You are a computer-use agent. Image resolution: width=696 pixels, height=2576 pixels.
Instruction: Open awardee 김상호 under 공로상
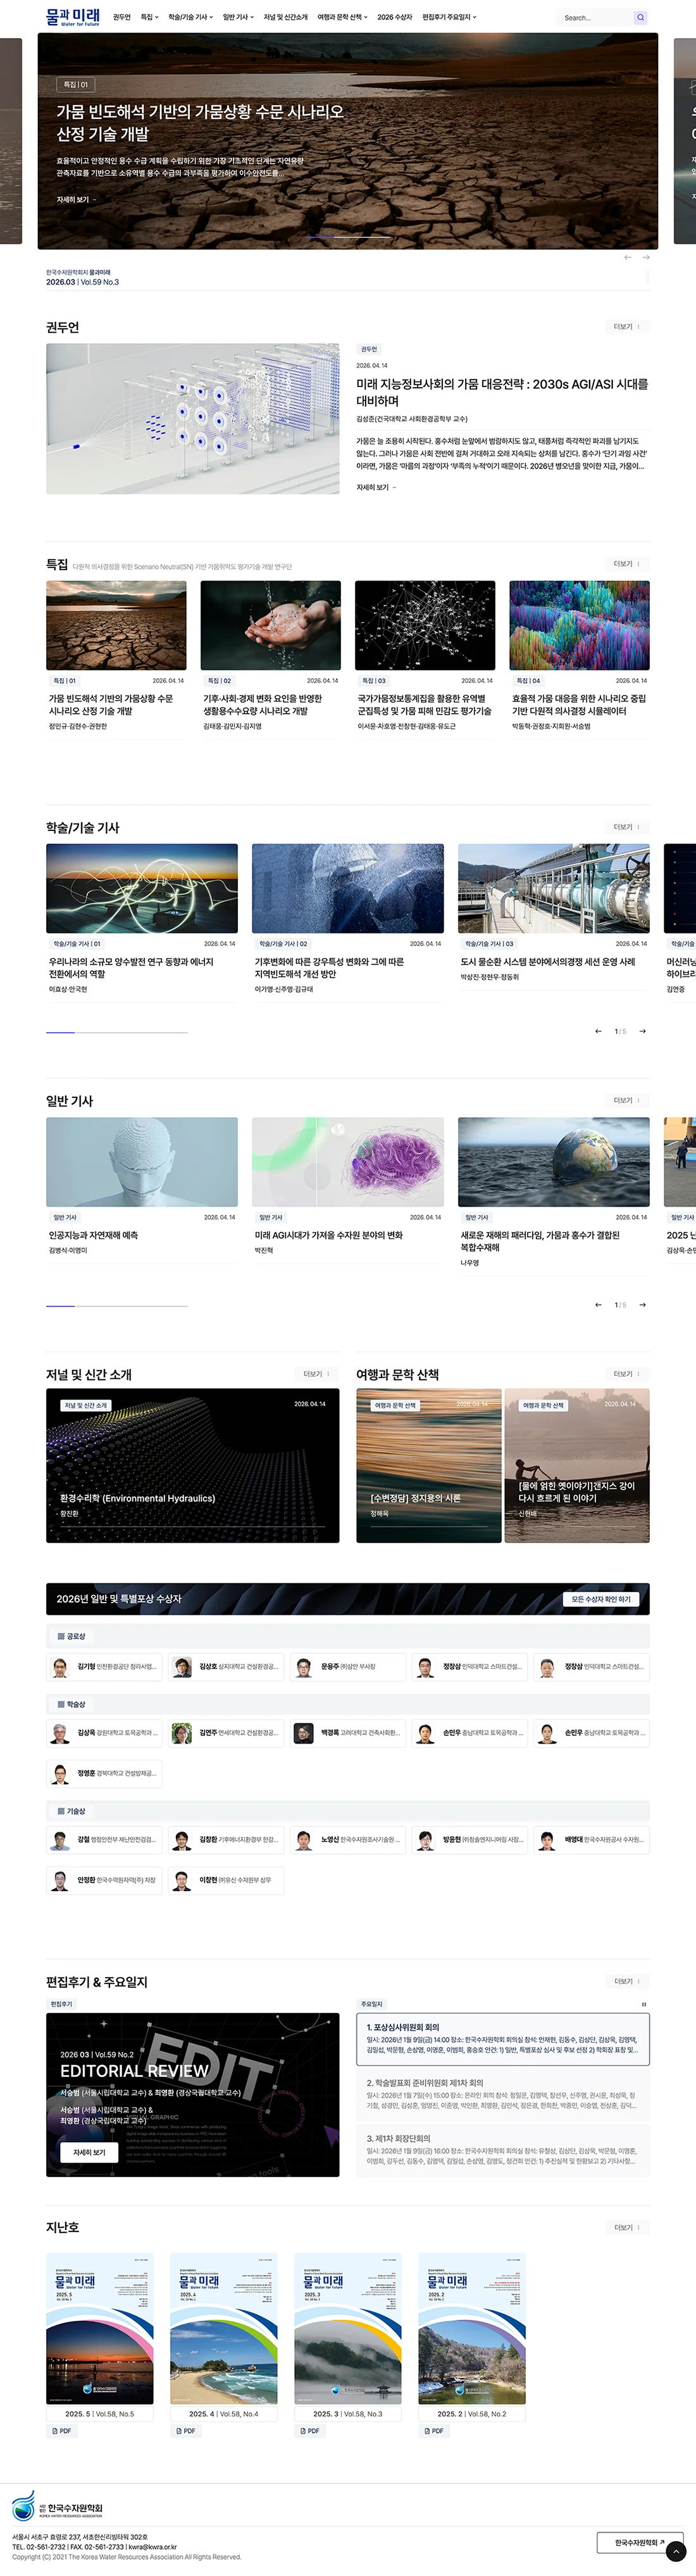[225, 1667]
